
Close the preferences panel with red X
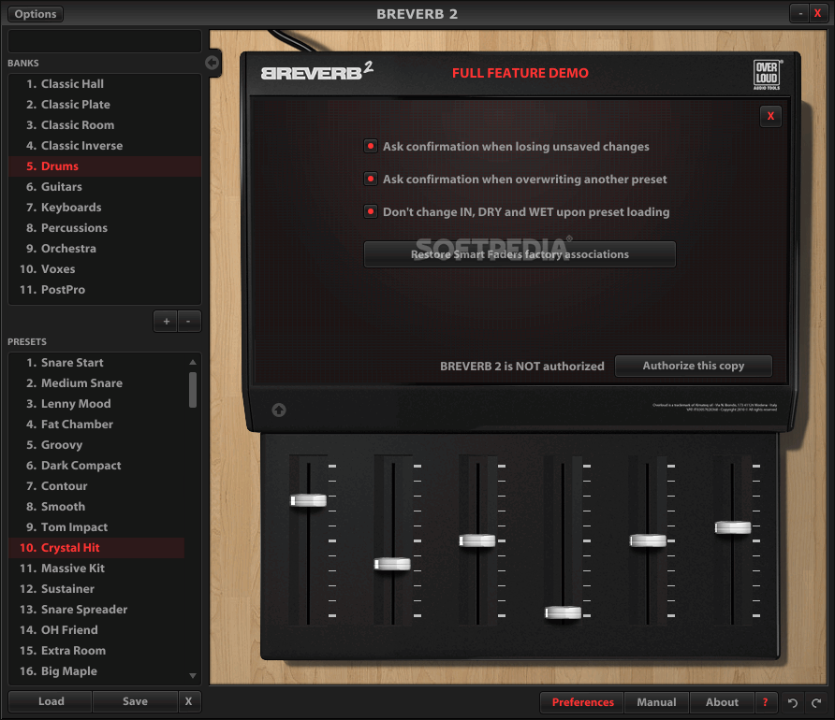(770, 116)
